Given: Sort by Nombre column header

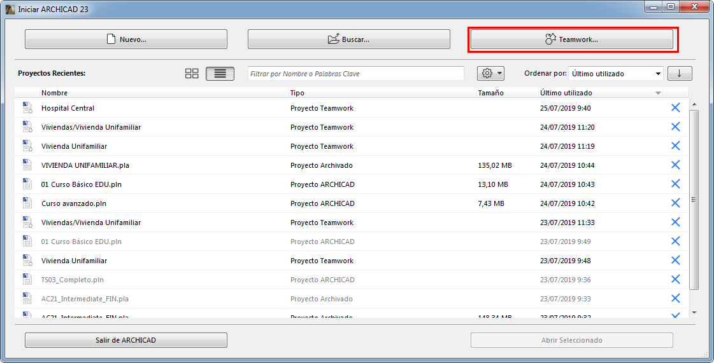Looking at the screenshot, I should tap(164, 93).
